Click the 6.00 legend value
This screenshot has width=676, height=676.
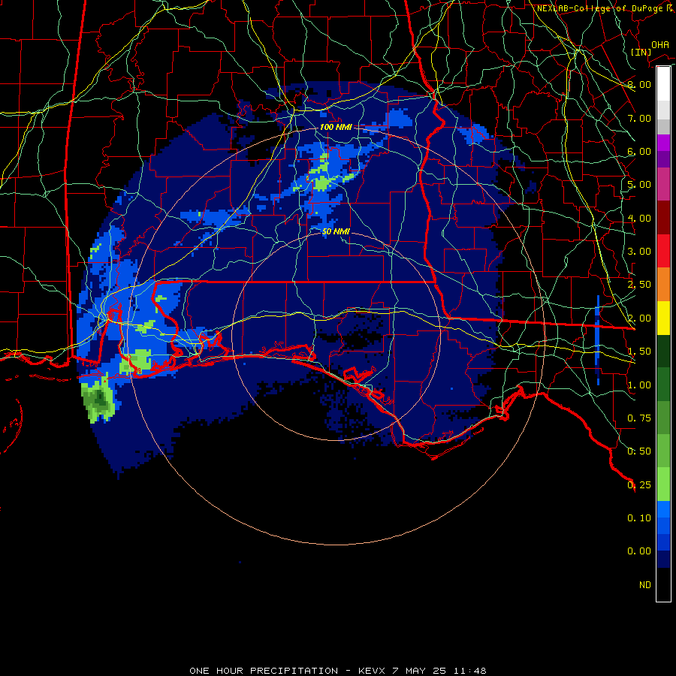click(639, 151)
